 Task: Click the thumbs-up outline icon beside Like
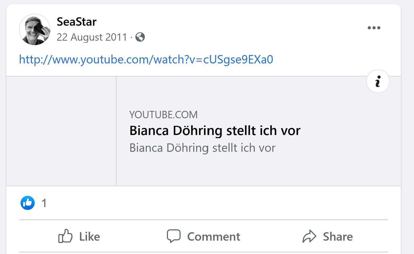65,236
